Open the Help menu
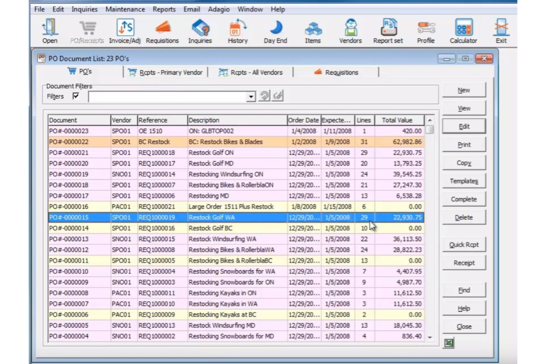Screen dimensions: 546x364 [x=277, y=9]
